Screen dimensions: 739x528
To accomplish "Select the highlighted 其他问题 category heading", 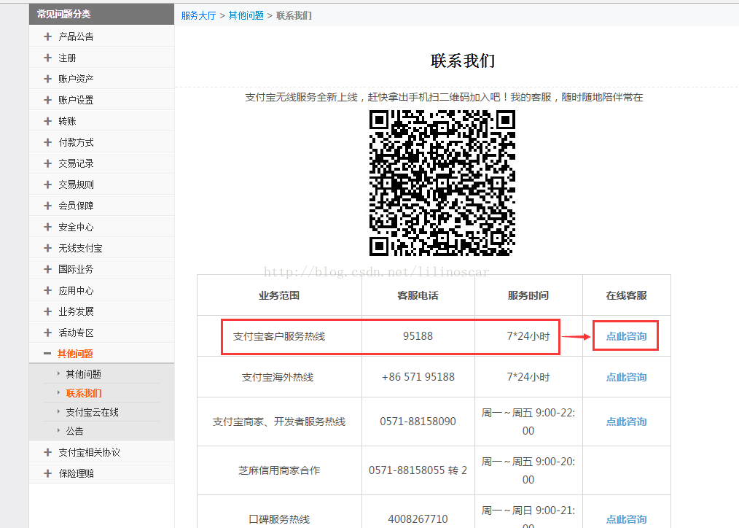I will [x=75, y=354].
